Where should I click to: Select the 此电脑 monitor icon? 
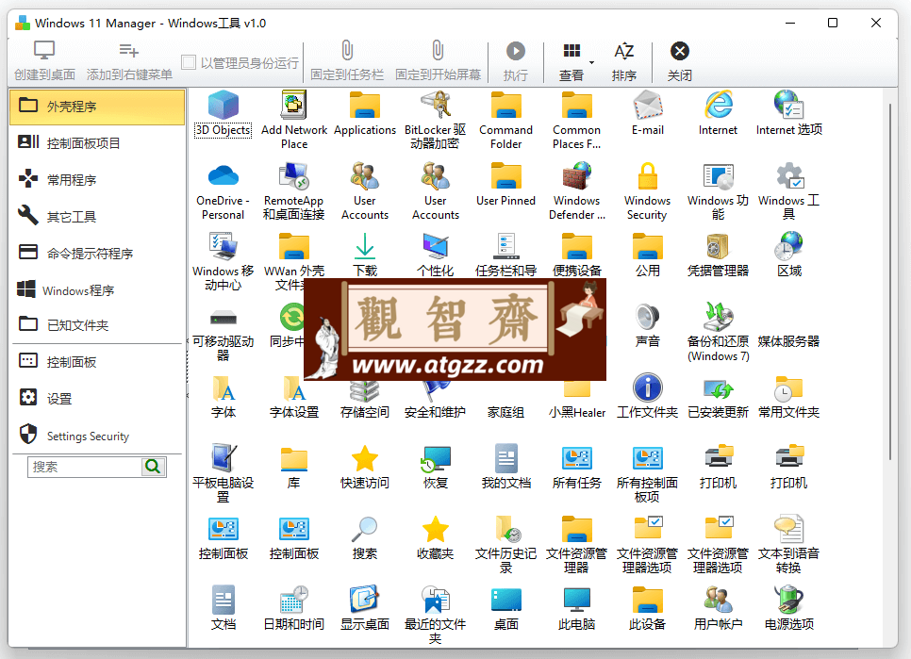coord(576,600)
